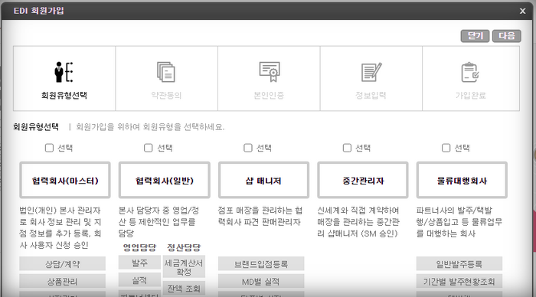
Task: Select the 샵 매니저 member type box
Action: tap(263, 180)
